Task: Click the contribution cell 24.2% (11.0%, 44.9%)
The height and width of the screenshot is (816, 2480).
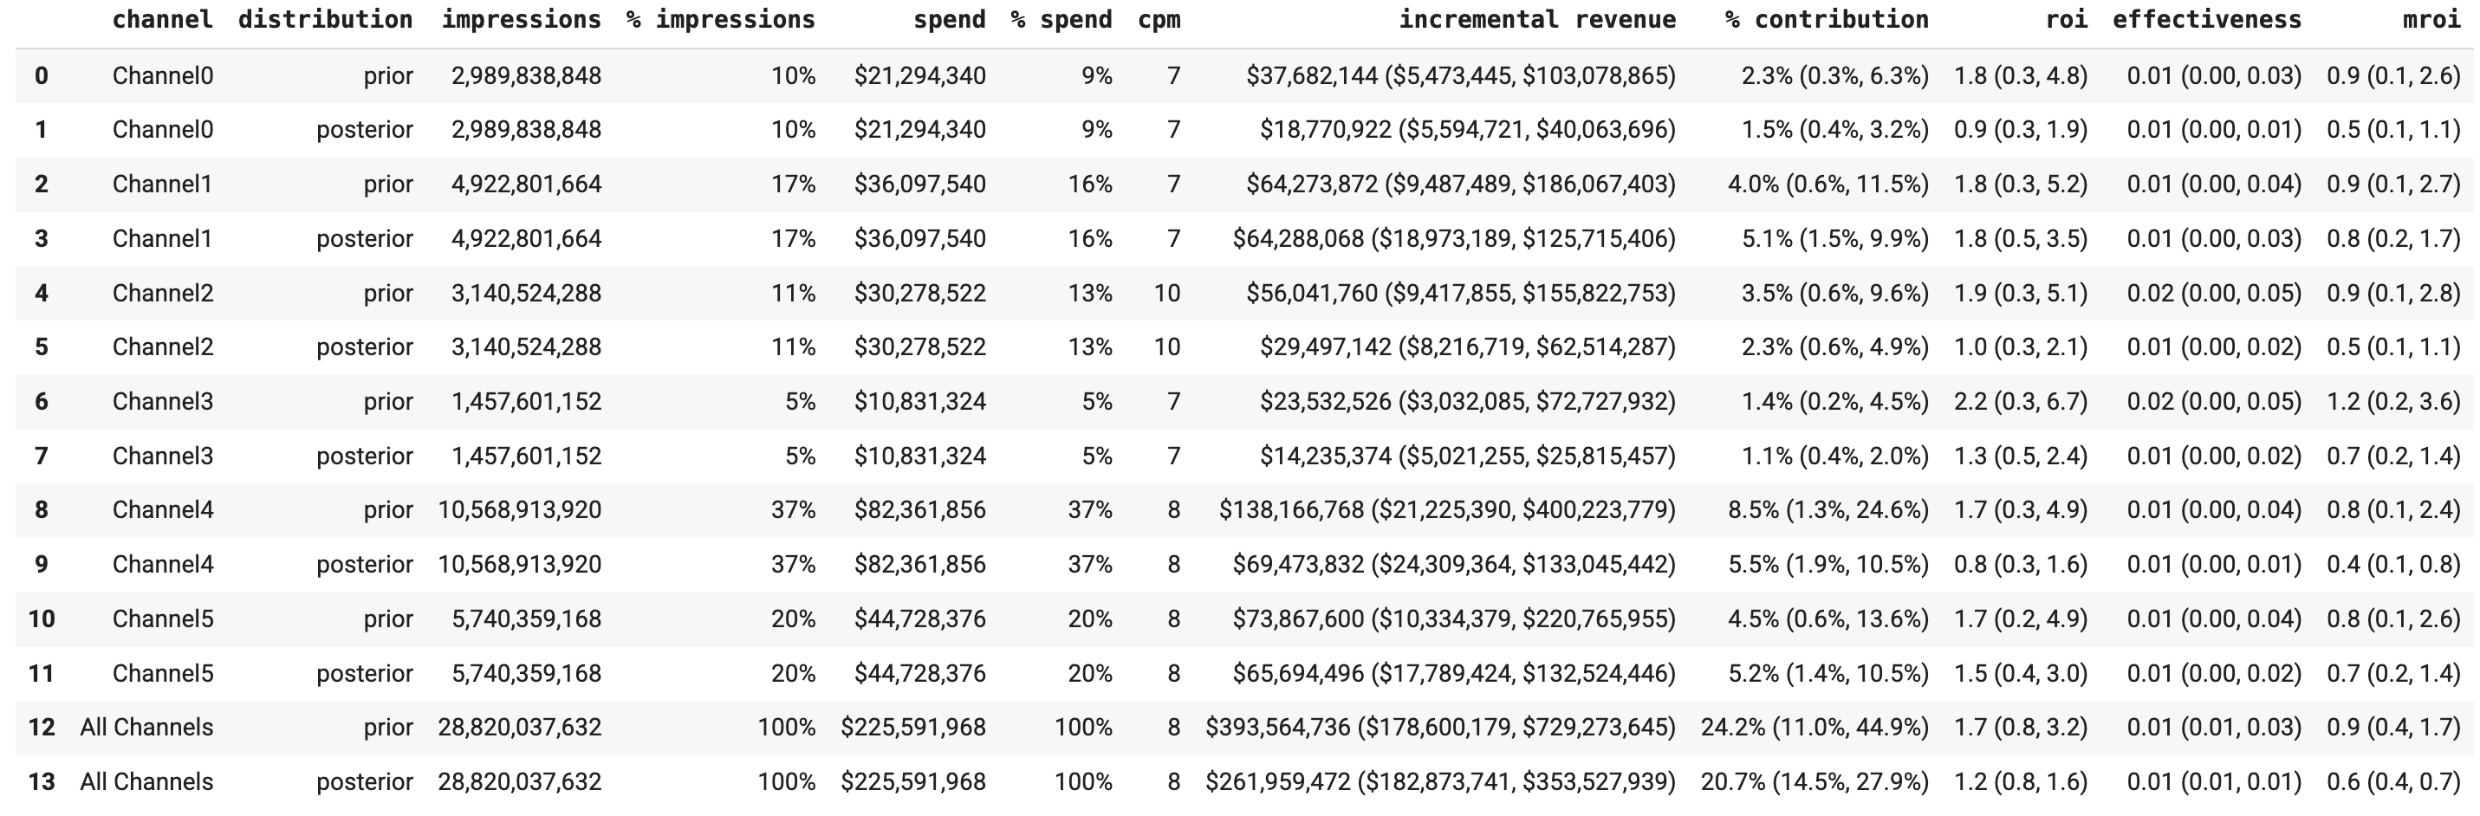Action: [1814, 728]
